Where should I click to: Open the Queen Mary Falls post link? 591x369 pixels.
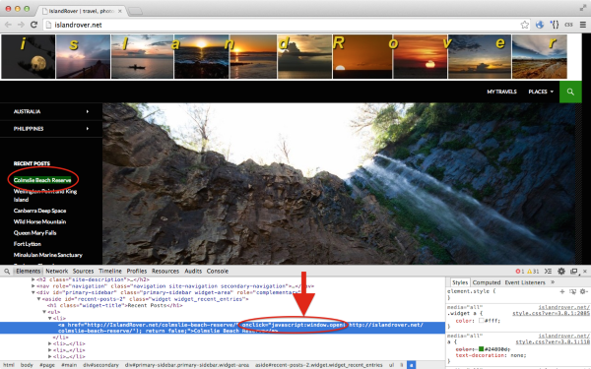pyautogui.click(x=34, y=232)
